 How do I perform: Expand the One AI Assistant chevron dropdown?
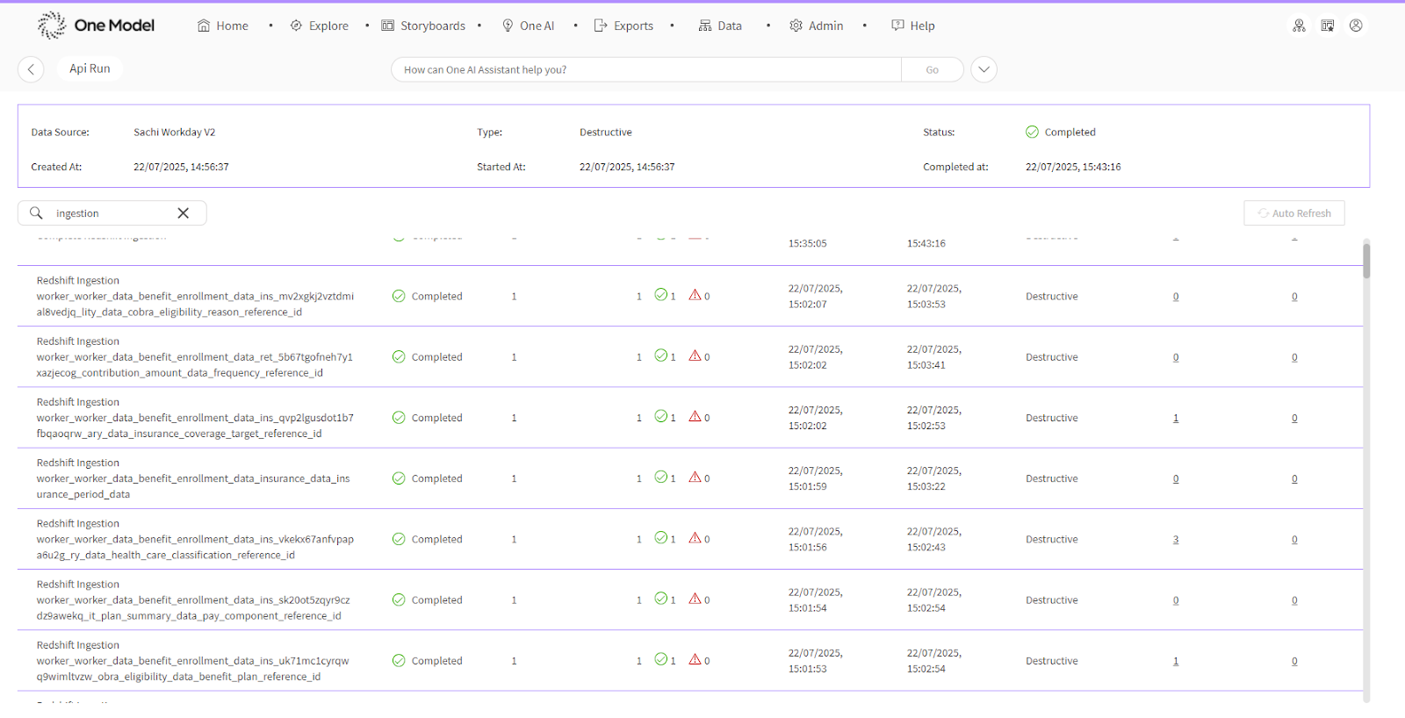[983, 69]
